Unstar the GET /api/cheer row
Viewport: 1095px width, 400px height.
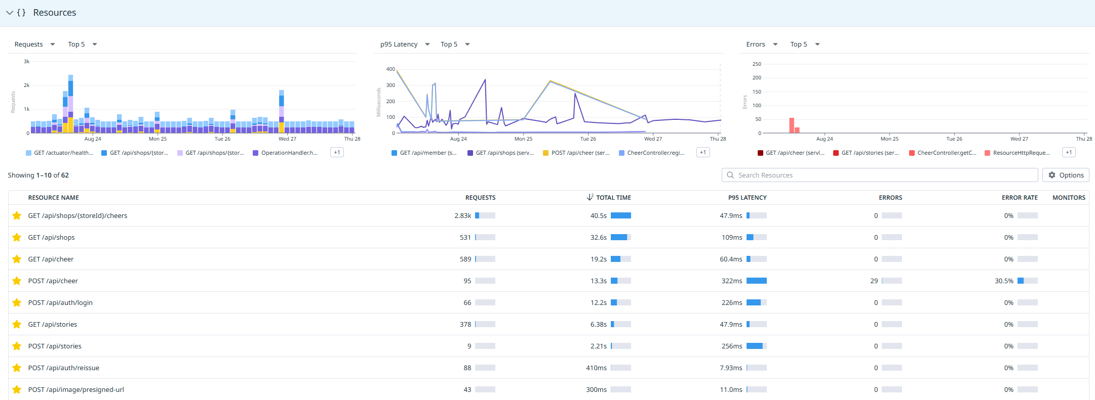pos(17,259)
